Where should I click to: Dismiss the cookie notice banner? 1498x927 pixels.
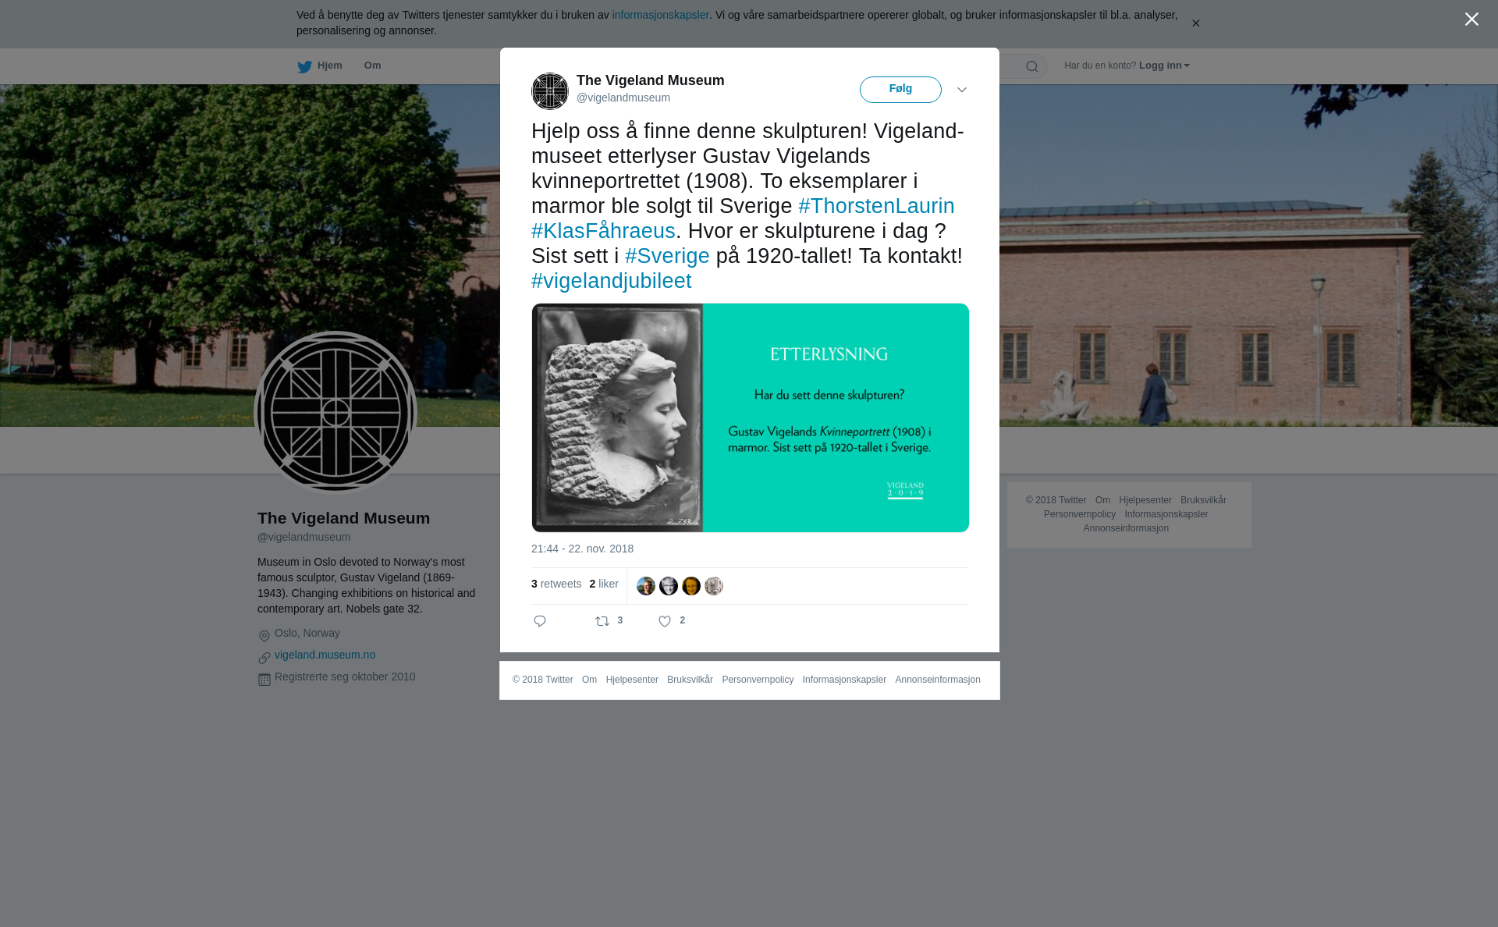coord(1195,23)
